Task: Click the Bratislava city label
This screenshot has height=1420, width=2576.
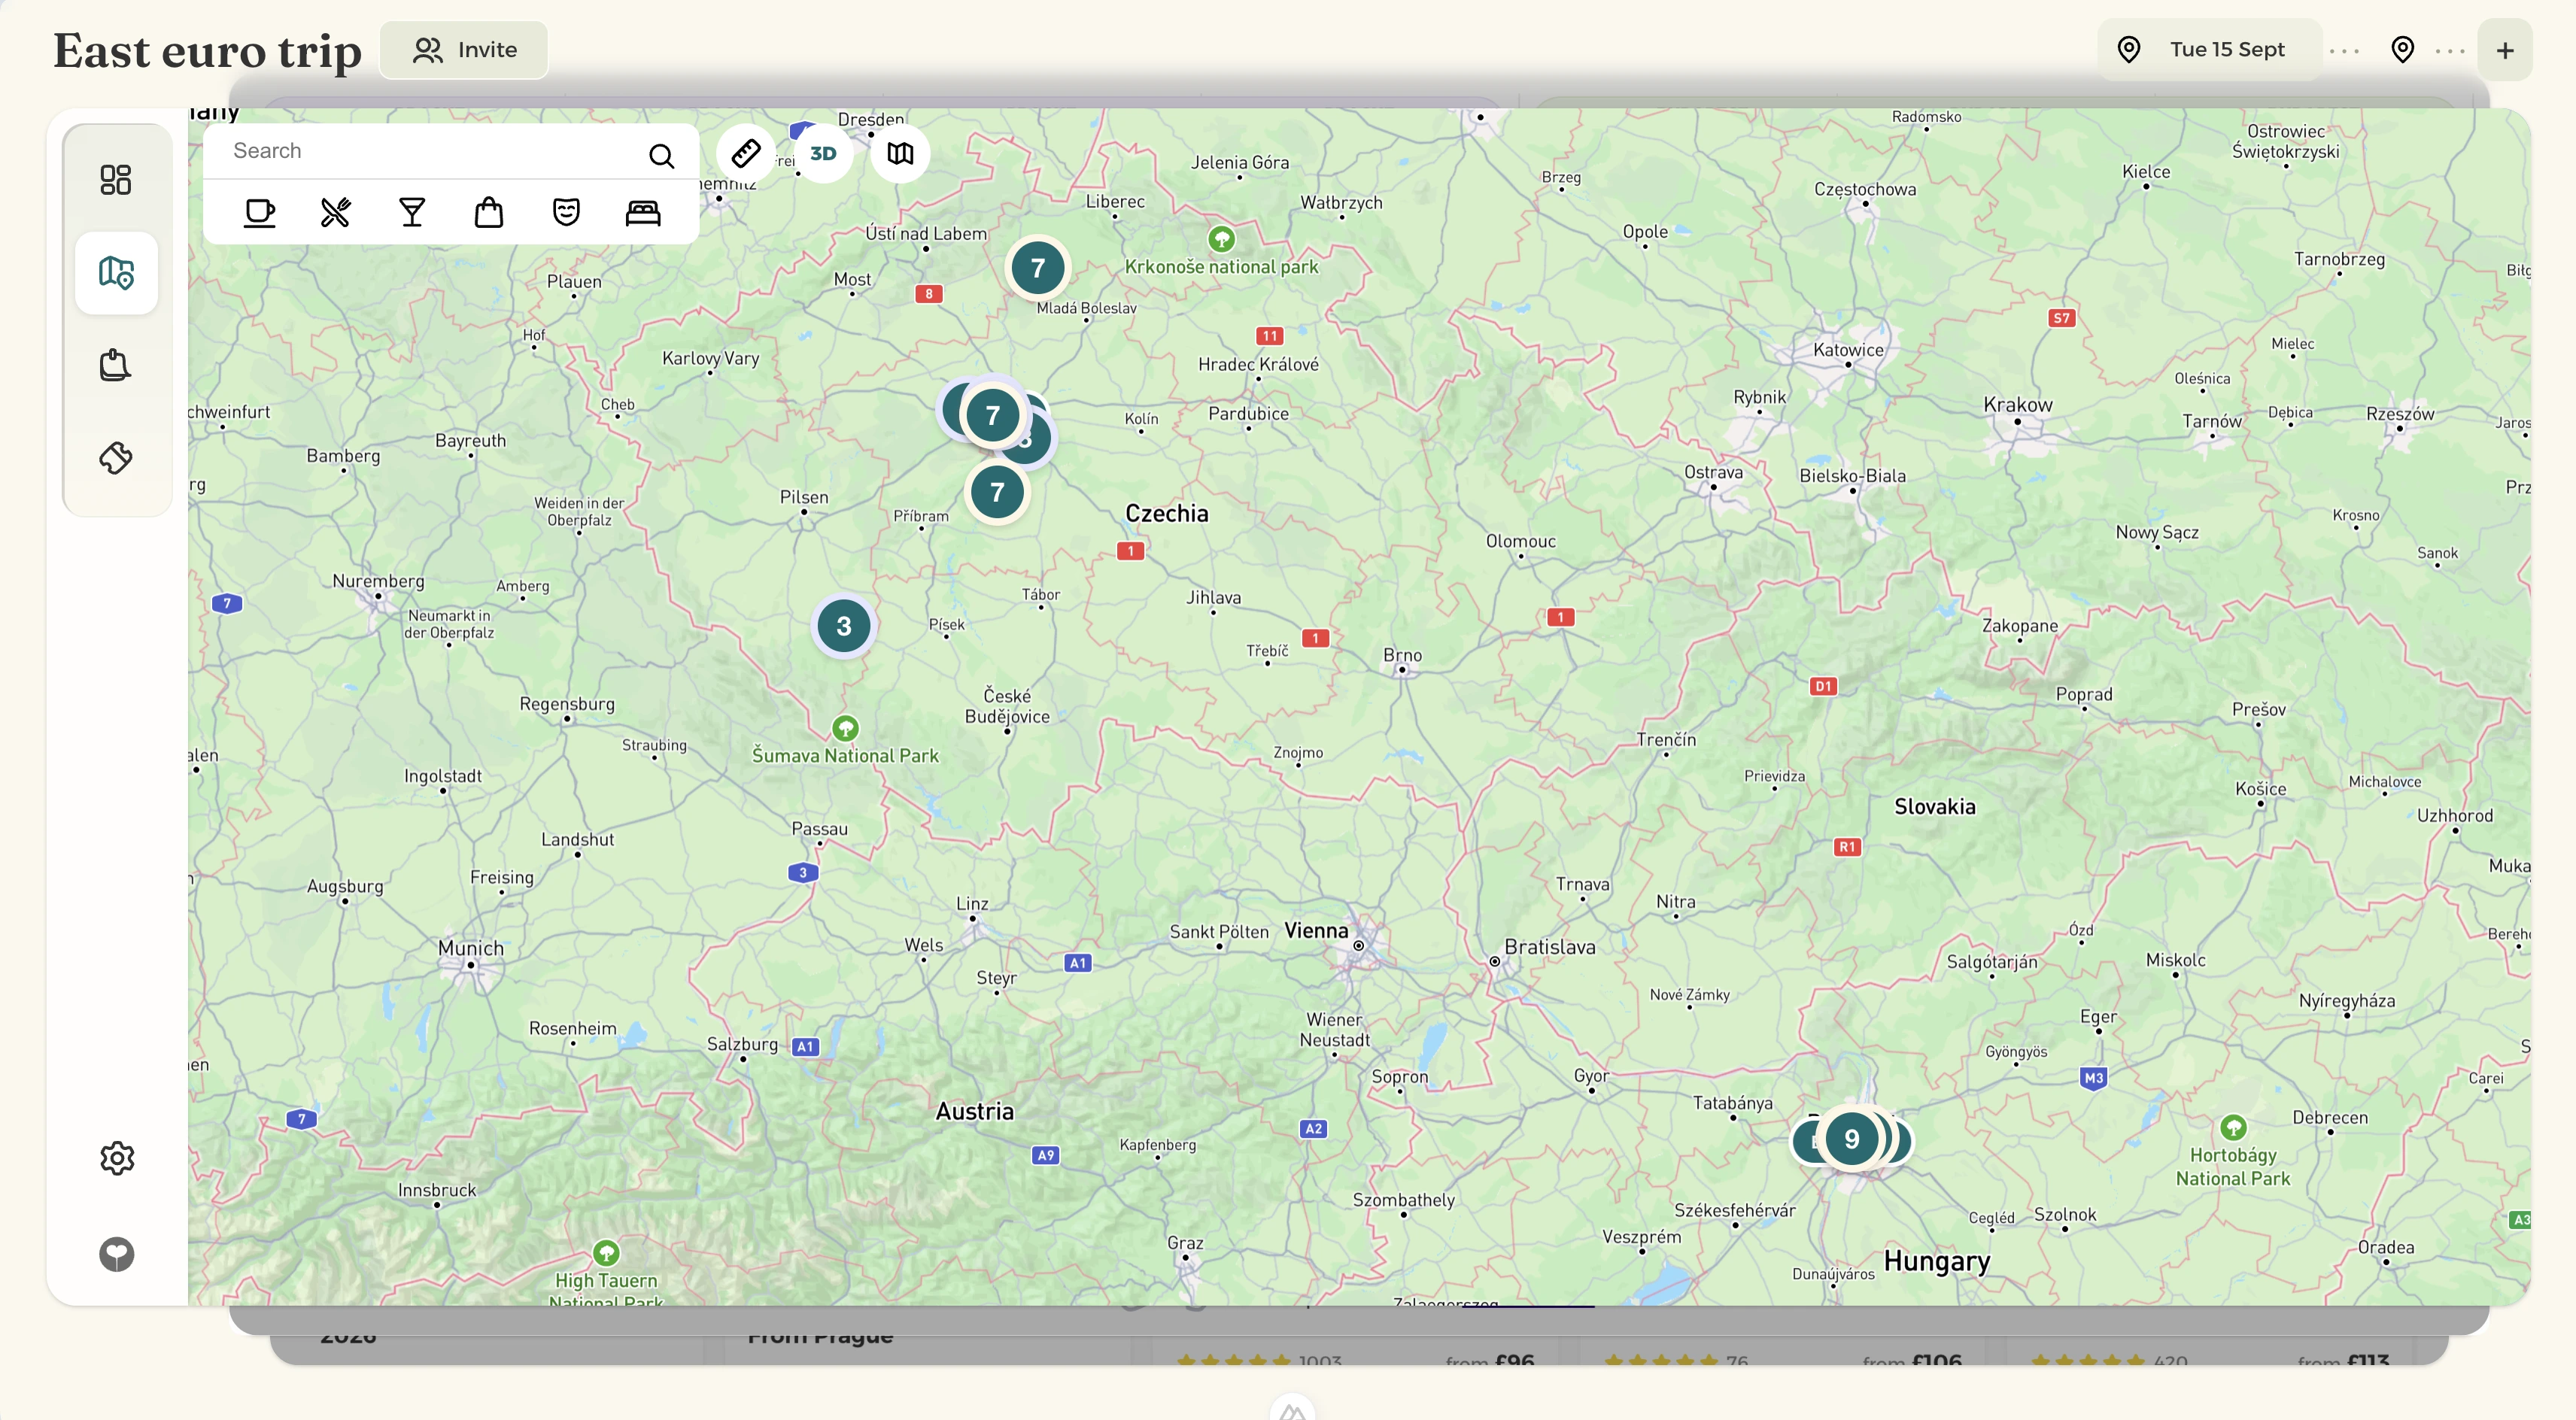Action: point(1550,947)
